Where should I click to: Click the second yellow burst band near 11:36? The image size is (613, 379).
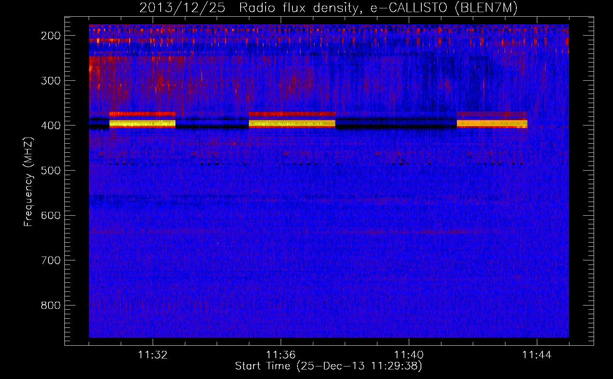coord(292,124)
